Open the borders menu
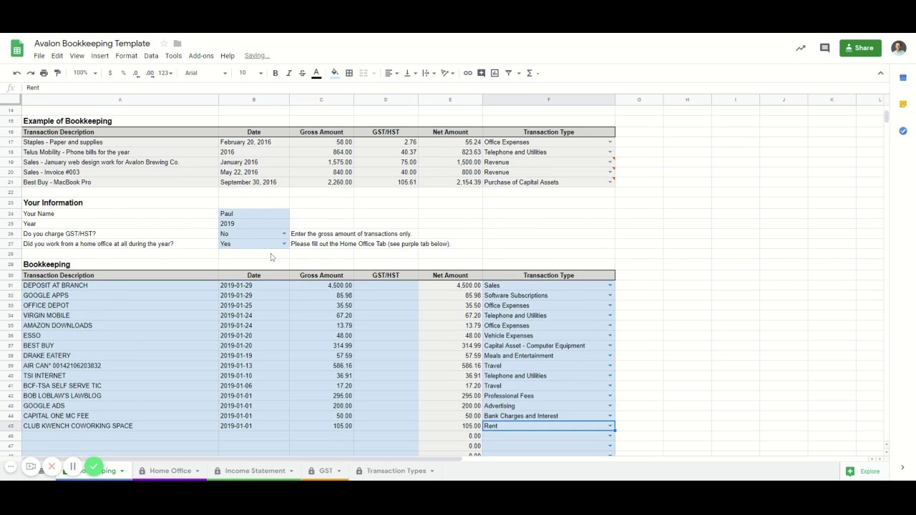Image resolution: width=916 pixels, height=515 pixels. pyautogui.click(x=349, y=73)
